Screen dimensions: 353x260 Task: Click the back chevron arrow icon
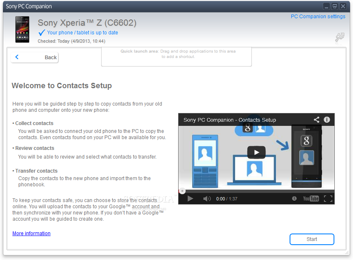(x=17, y=57)
